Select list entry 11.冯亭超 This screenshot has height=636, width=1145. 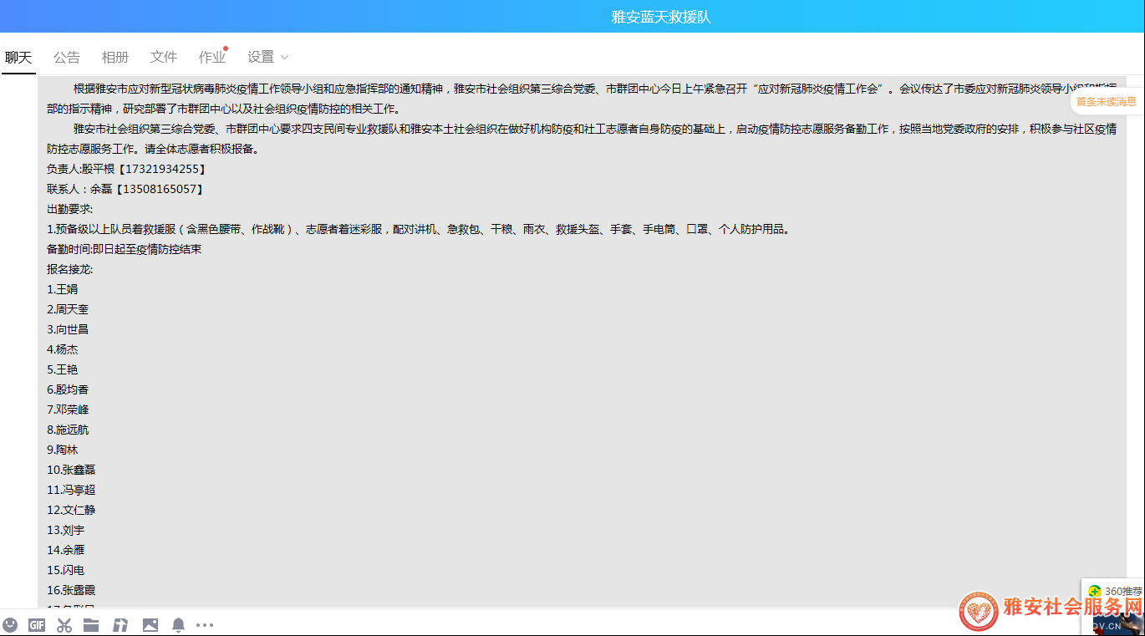coord(71,490)
